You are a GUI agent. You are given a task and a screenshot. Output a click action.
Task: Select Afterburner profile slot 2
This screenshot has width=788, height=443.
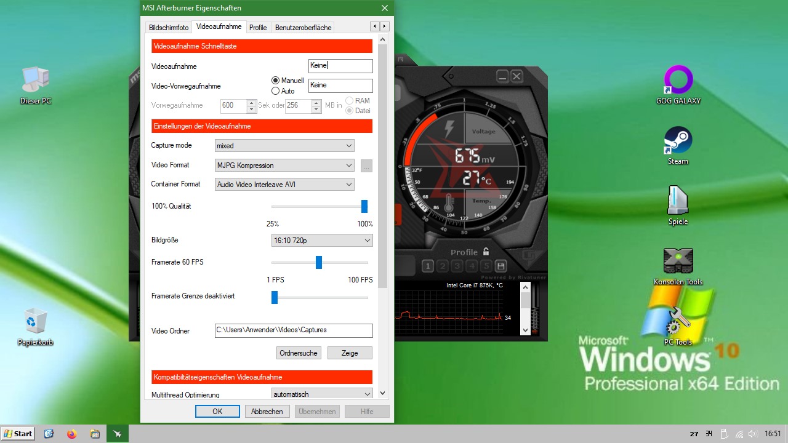[443, 266]
